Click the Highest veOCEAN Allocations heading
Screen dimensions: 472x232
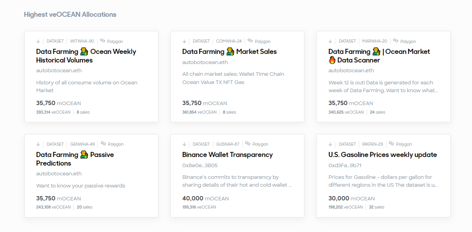70,14
